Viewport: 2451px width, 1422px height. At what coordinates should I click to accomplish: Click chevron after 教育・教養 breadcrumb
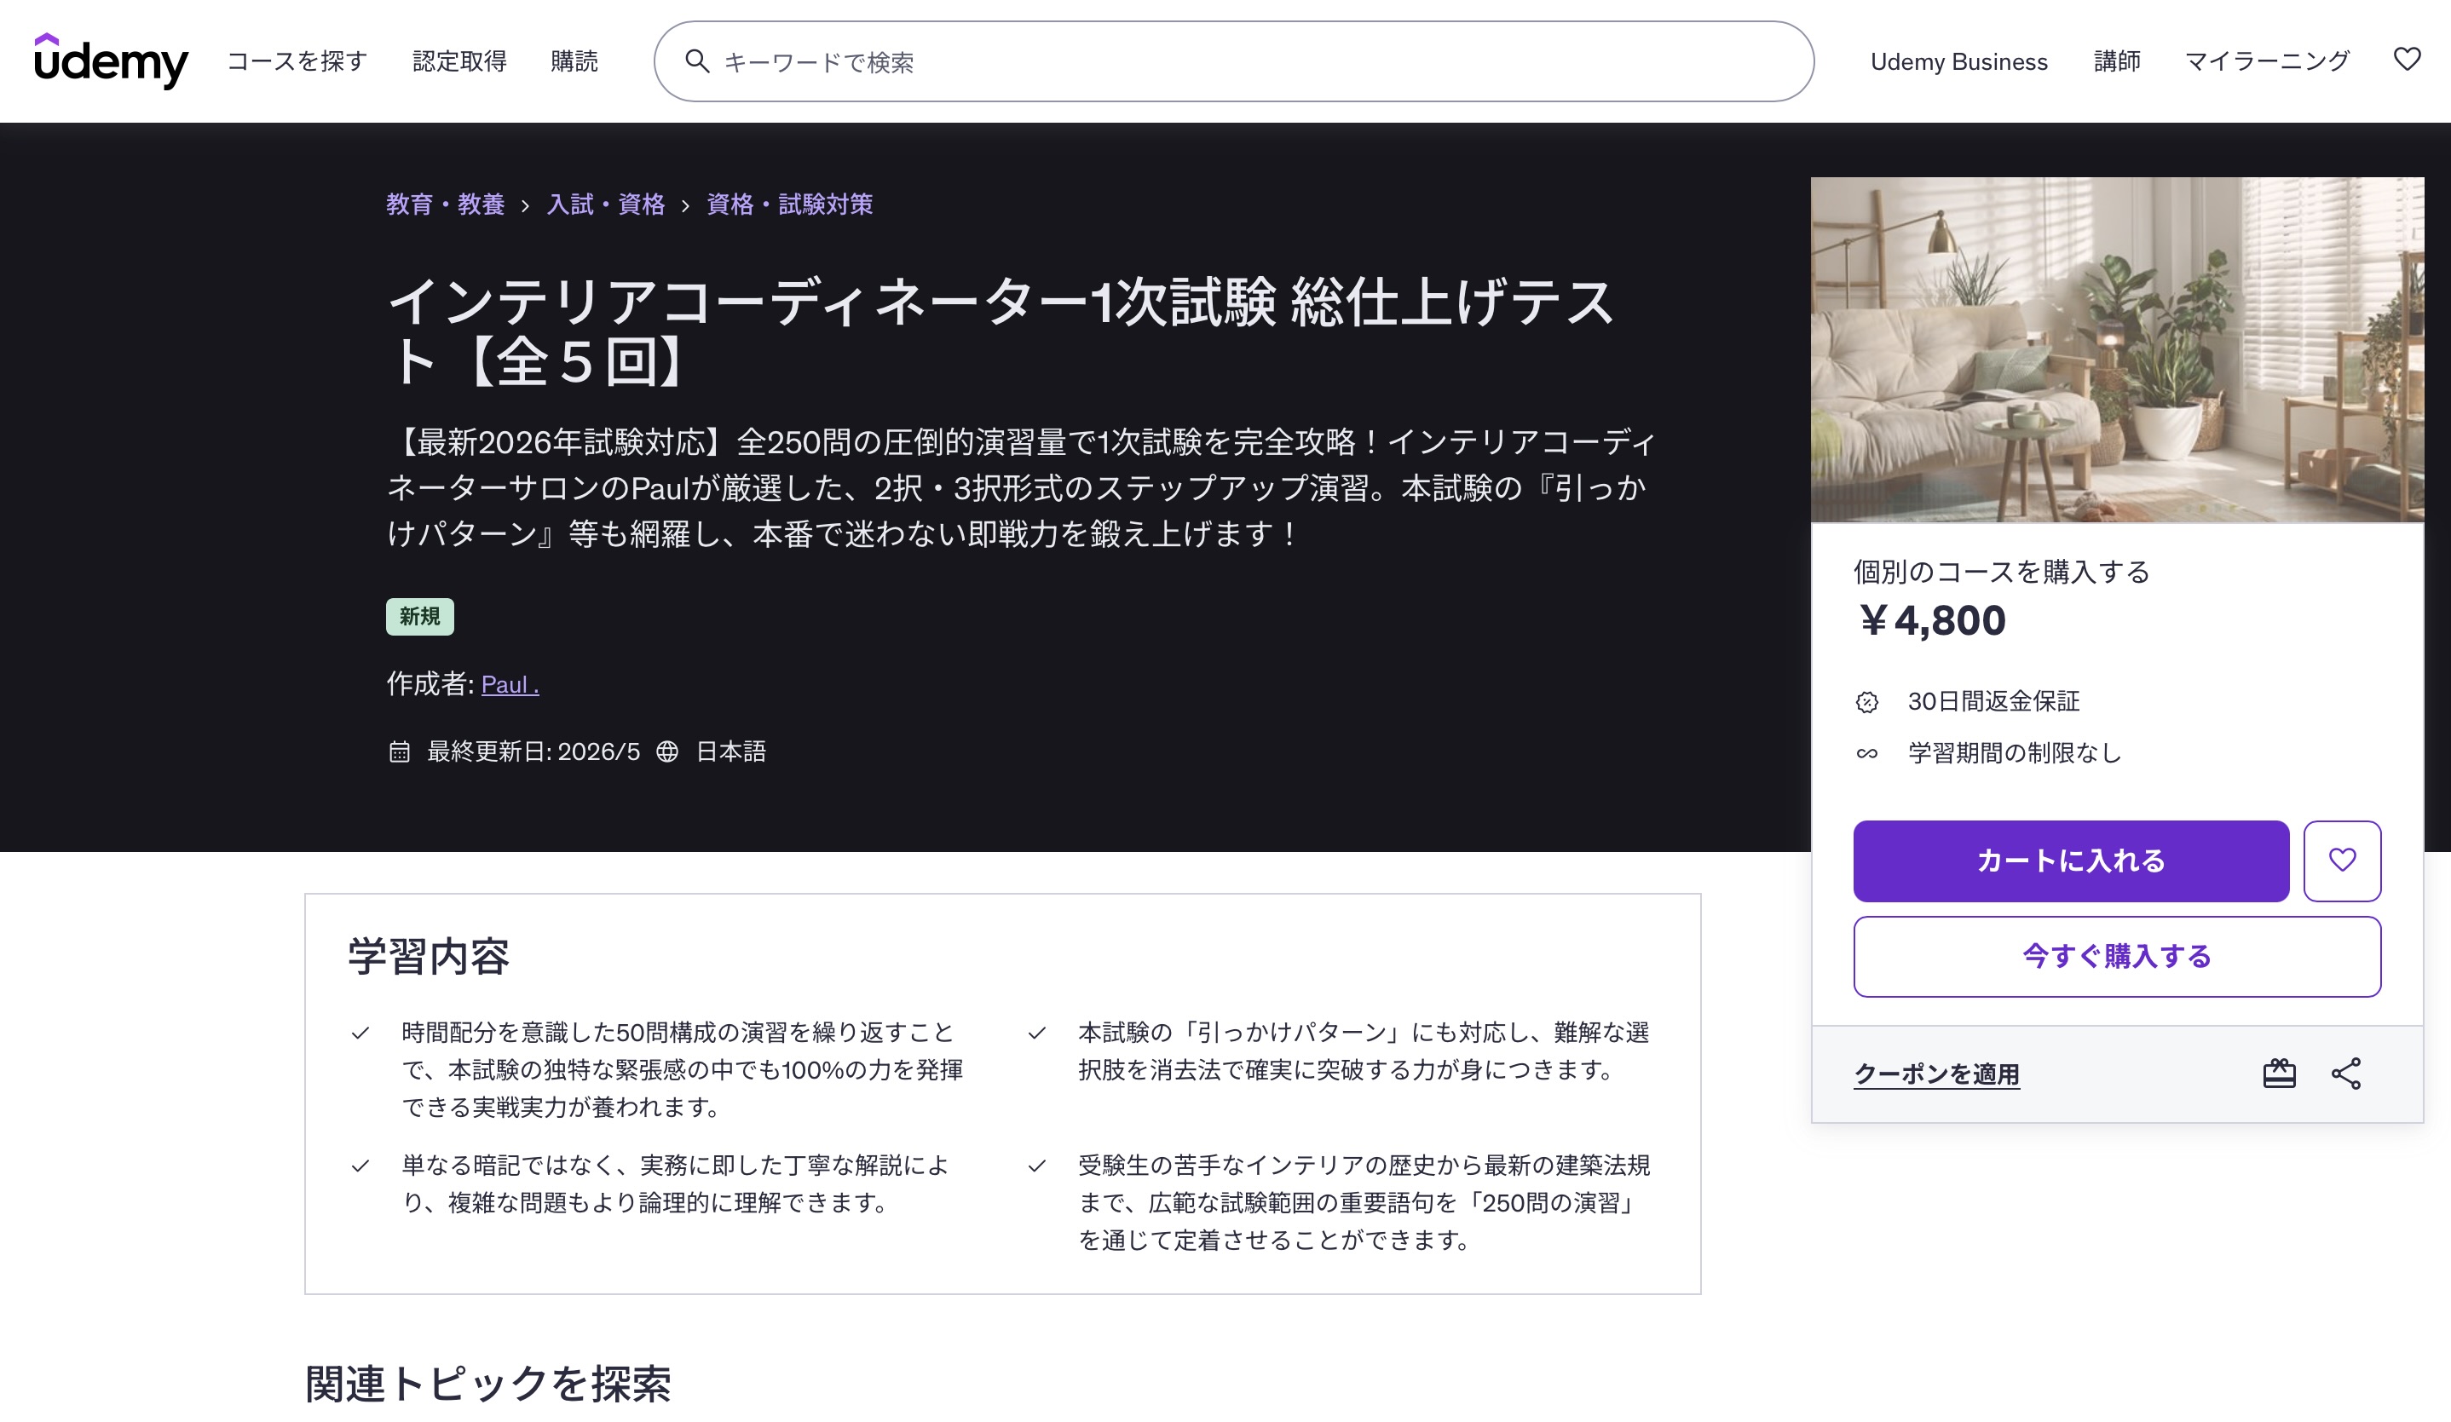pos(525,205)
